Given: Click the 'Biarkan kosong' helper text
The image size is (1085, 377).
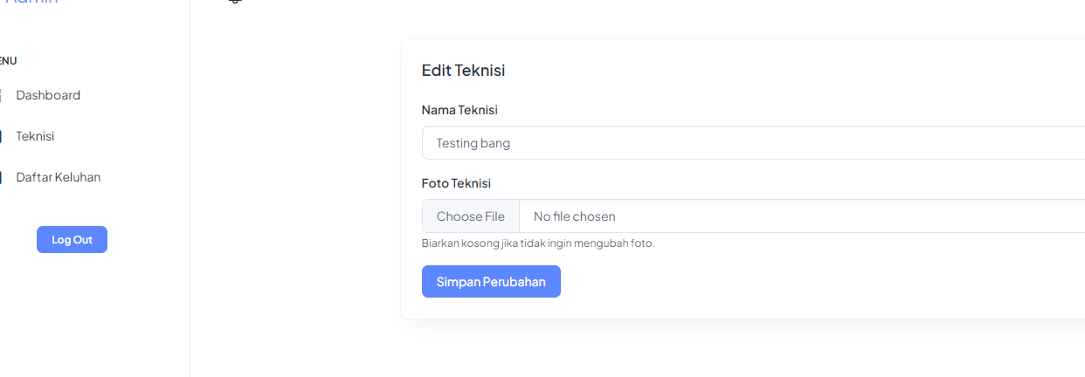Looking at the screenshot, I should pos(537,243).
